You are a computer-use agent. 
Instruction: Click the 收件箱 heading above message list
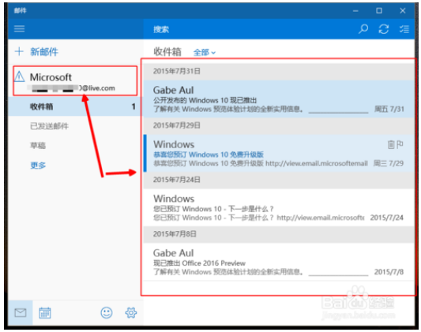click(167, 52)
